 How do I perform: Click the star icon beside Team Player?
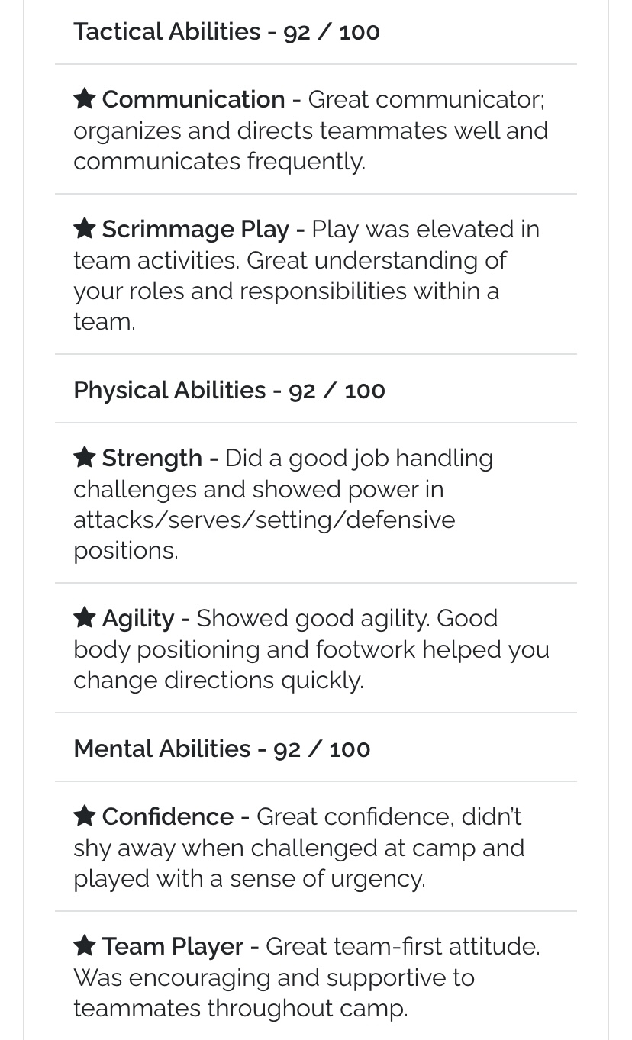point(84,945)
